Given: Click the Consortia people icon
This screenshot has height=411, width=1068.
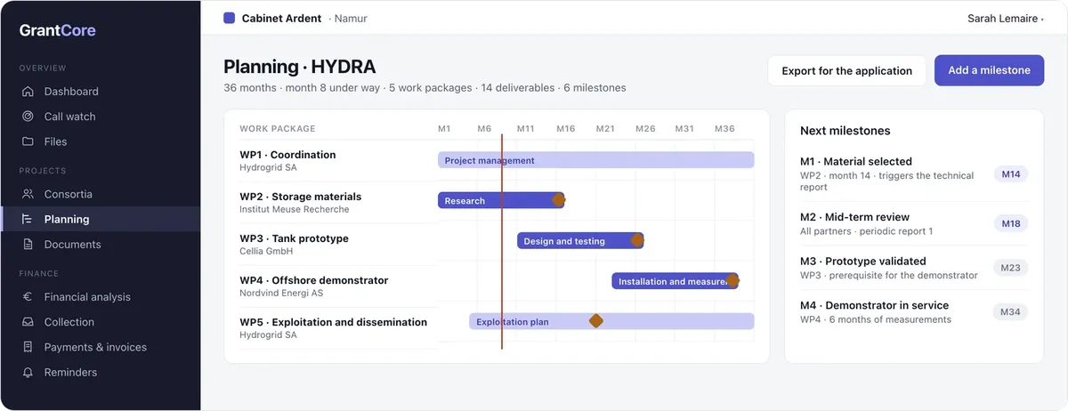Looking at the screenshot, I should 28,194.
